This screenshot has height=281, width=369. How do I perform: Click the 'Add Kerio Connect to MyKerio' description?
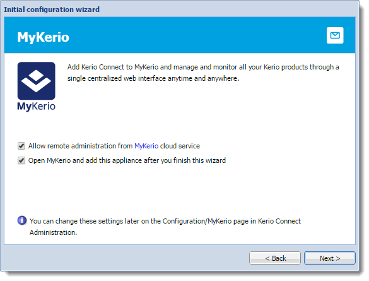click(203, 73)
